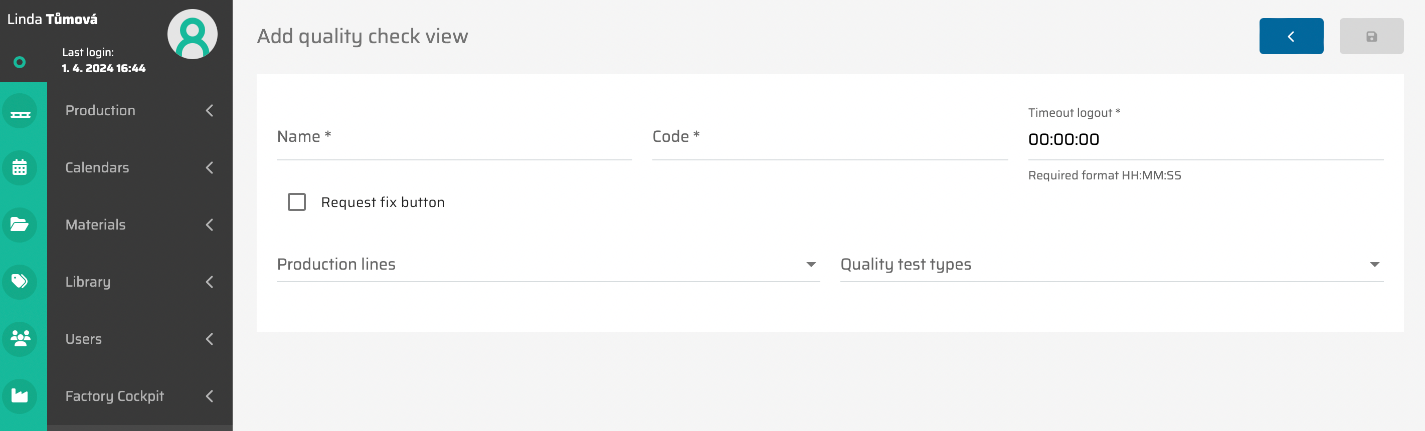Open the Quality test types dropdown
Image resolution: width=1425 pixels, height=431 pixels.
(1111, 265)
